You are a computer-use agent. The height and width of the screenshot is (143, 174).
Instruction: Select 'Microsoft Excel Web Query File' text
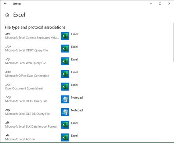[25, 63]
